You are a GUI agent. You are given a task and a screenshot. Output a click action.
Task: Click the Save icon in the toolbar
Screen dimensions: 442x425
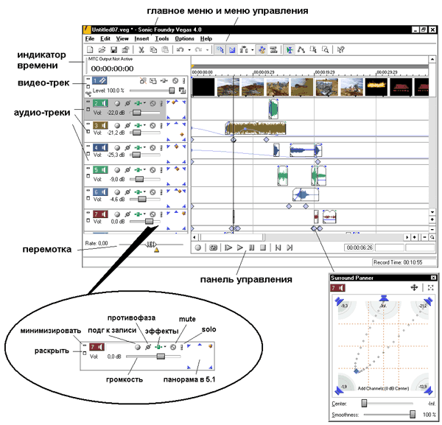tap(113, 49)
